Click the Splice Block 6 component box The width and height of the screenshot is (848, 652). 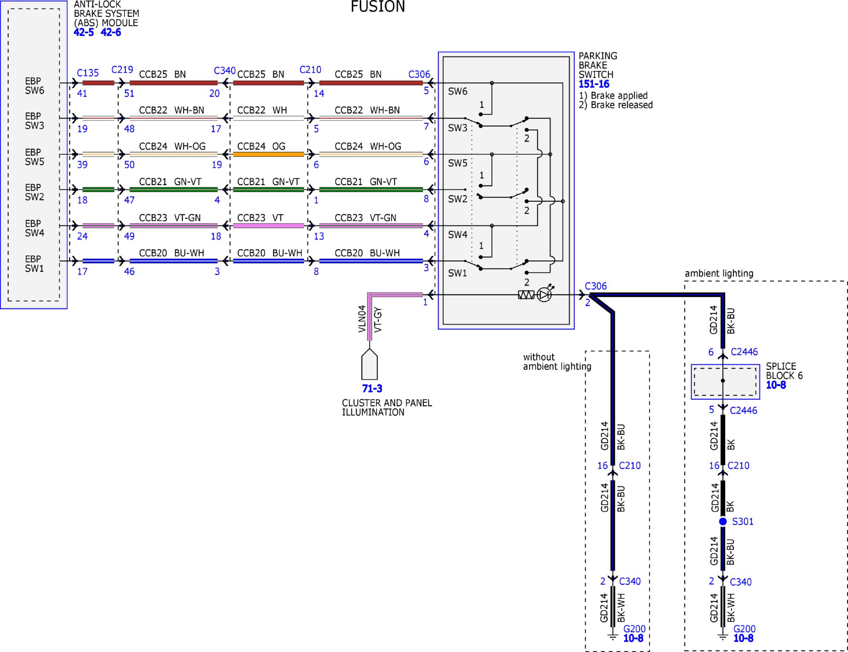point(725,381)
